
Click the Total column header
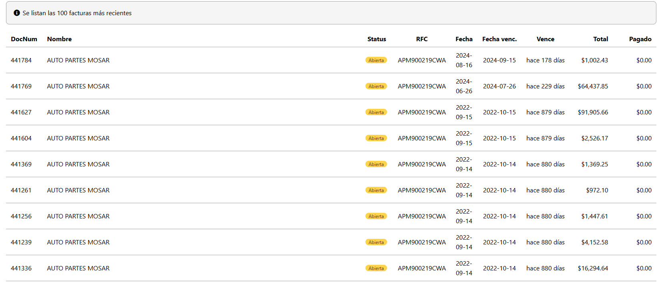click(600, 39)
